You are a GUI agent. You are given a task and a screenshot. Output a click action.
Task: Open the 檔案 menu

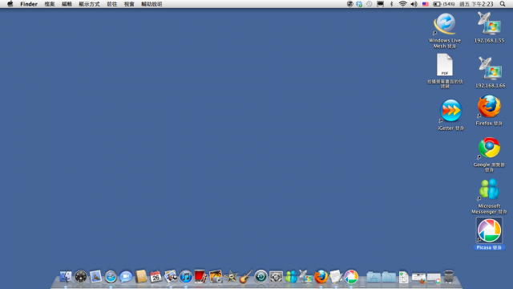click(50, 4)
